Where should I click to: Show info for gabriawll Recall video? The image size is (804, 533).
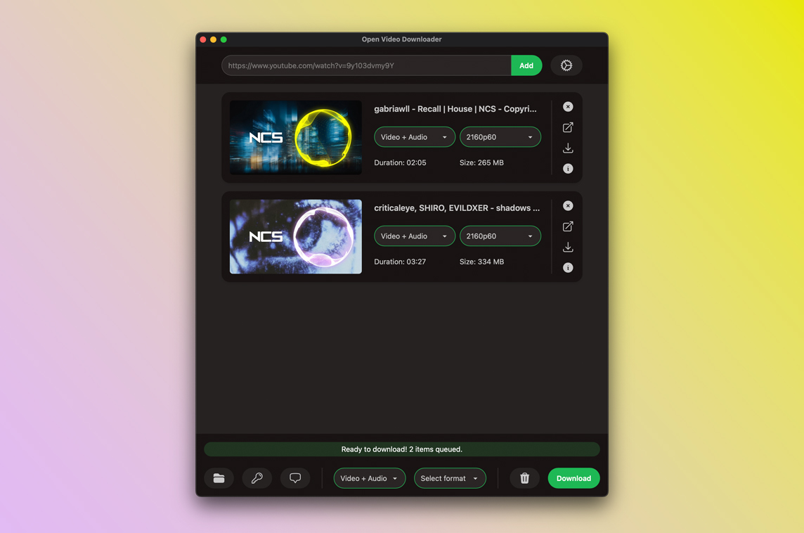tap(568, 169)
